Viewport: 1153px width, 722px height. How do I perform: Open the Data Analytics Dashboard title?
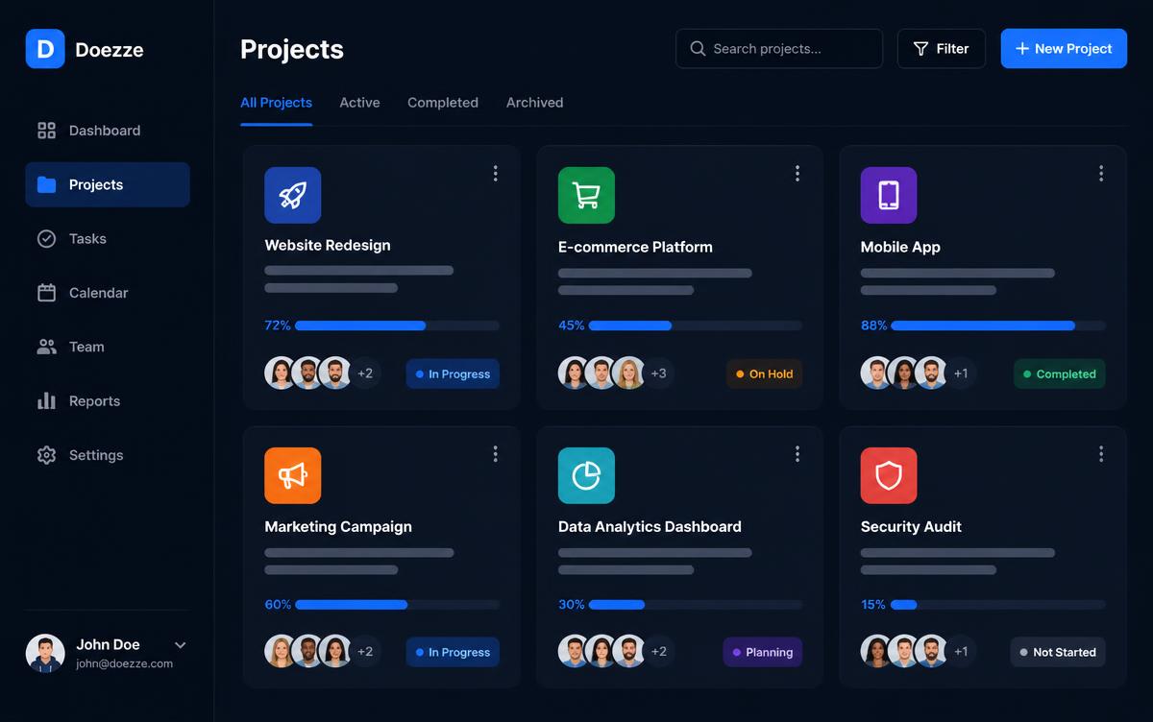tap(650, 527)
